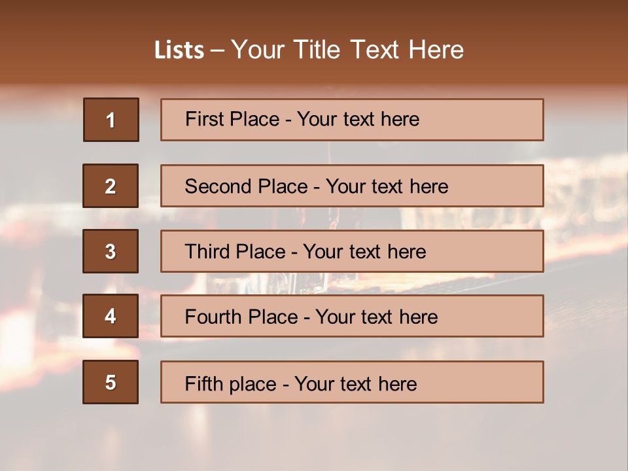This screenshot has width=628, height=471.
Task: Click the words 'First Place'
Action: [232, 119]
